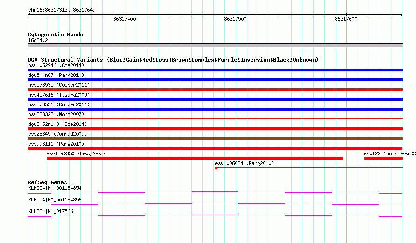Open esv993111 (Pang2010) label
Image resolution: width=416 pixels, height=243 pixels.
pyautogui.click(x=56, y=144)
